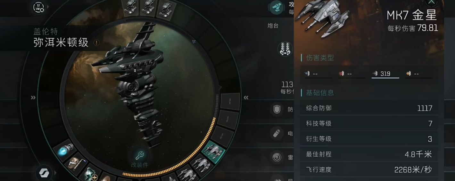Expand the arrow beside the settings icon
The width and height of the screenshot is (455, 181).
click(48, 6)
